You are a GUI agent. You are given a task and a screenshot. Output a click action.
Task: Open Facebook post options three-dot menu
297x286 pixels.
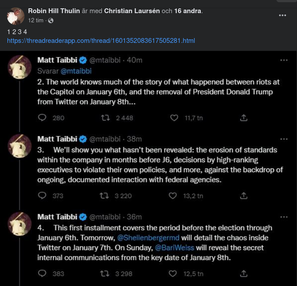(x=283, y=15)
